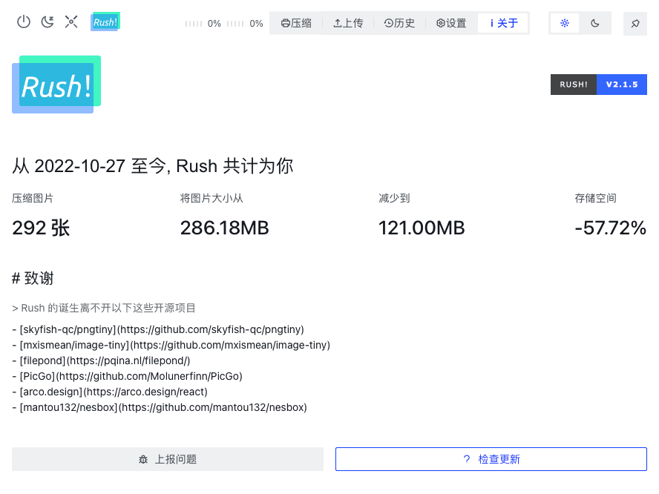659x494 pixels.
Task: Click the arco.design react link line
Action: (110, 392)
